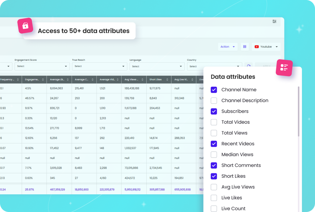Screen dimensions: 315x212
Task: Uncheck the Recent Videos attribute
Action: pyautogui.click(x=214, y=144)
